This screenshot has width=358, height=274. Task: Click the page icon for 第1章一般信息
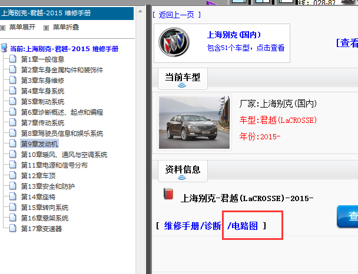point(13,59)
